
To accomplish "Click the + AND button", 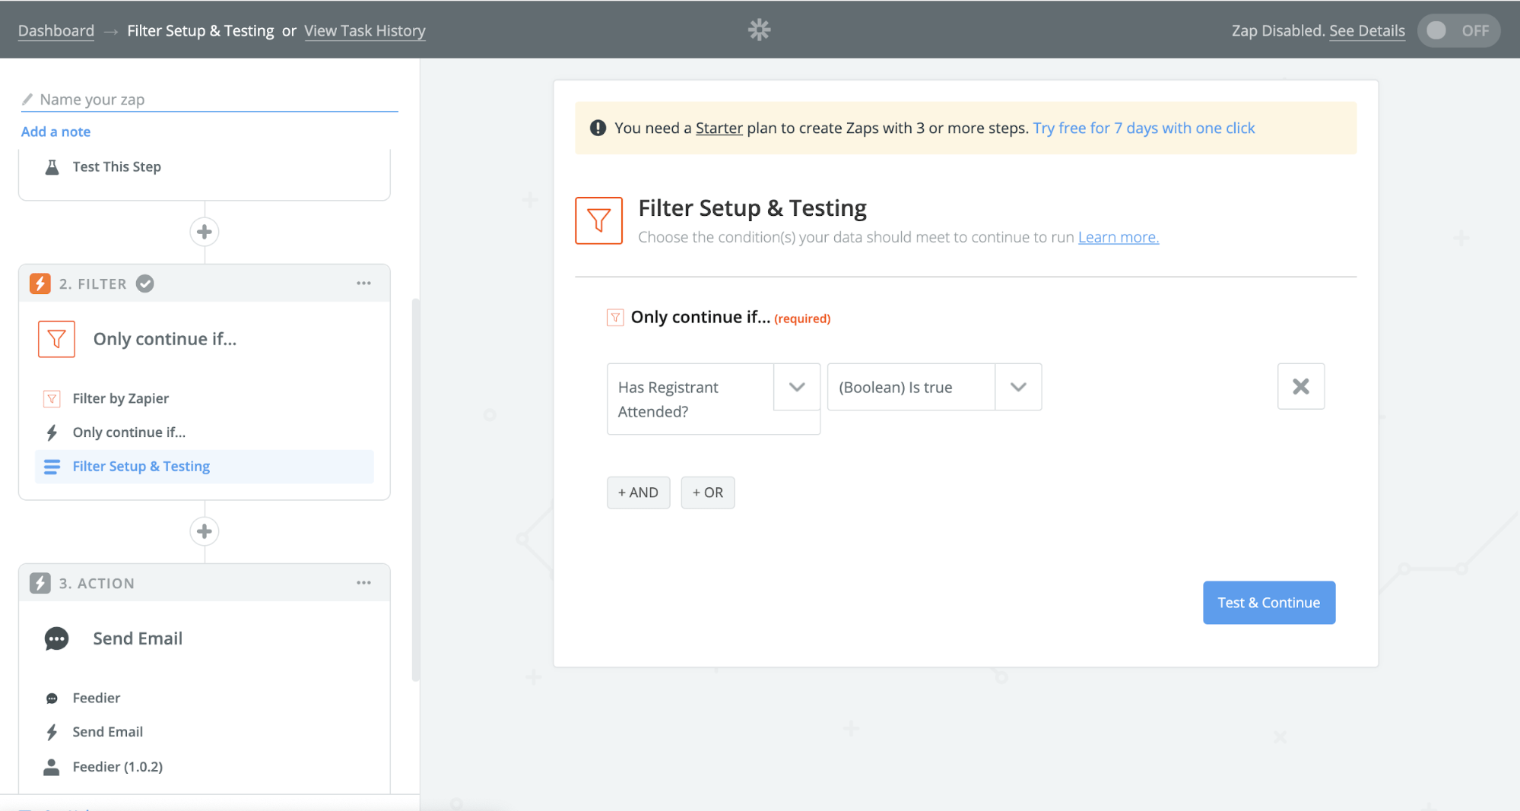I will click(x=638, y=493).
